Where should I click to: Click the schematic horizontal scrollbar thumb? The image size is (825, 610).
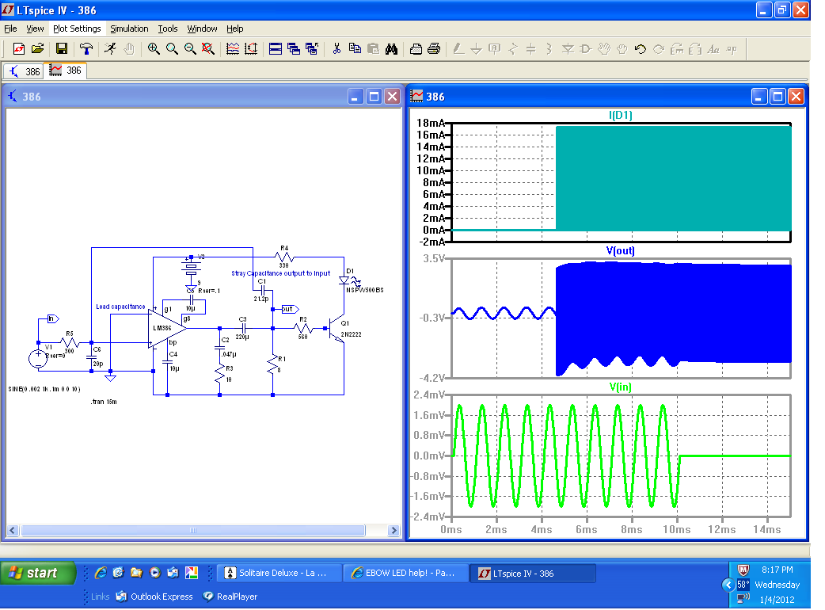coord(193,531)
